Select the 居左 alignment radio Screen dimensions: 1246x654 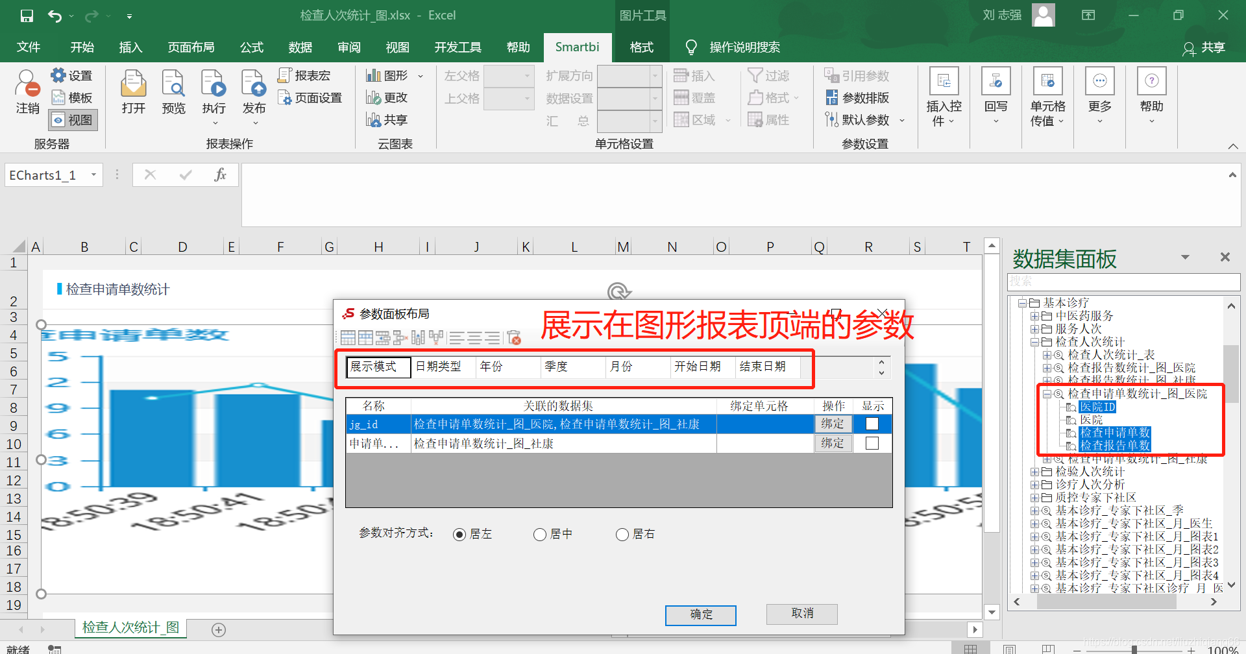(459, 534)
